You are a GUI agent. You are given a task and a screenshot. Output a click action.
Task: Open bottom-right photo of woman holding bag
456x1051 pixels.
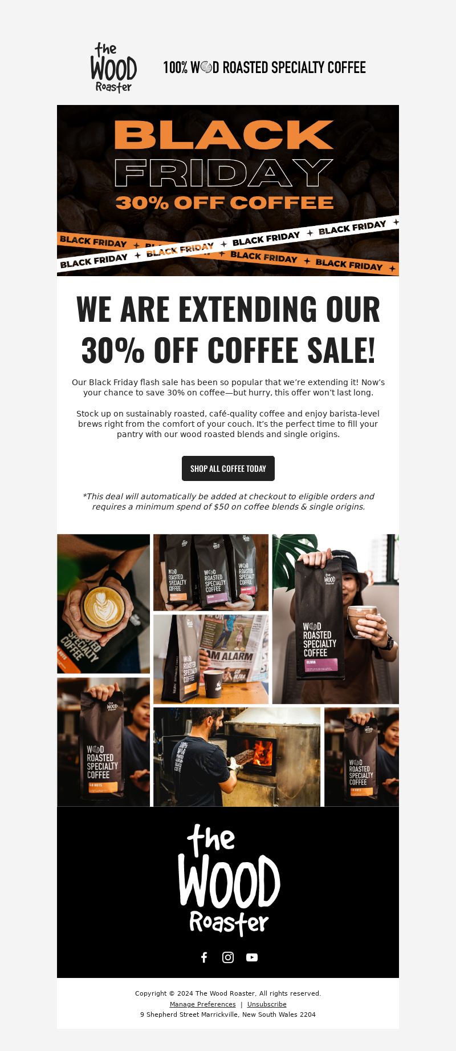coord(361,757)
